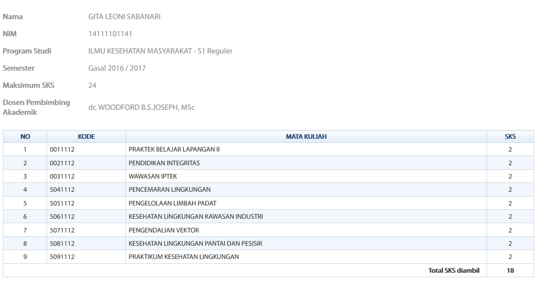Click the Semester label
Viewport: 539px width, 283px height.
tap(19, 68)
